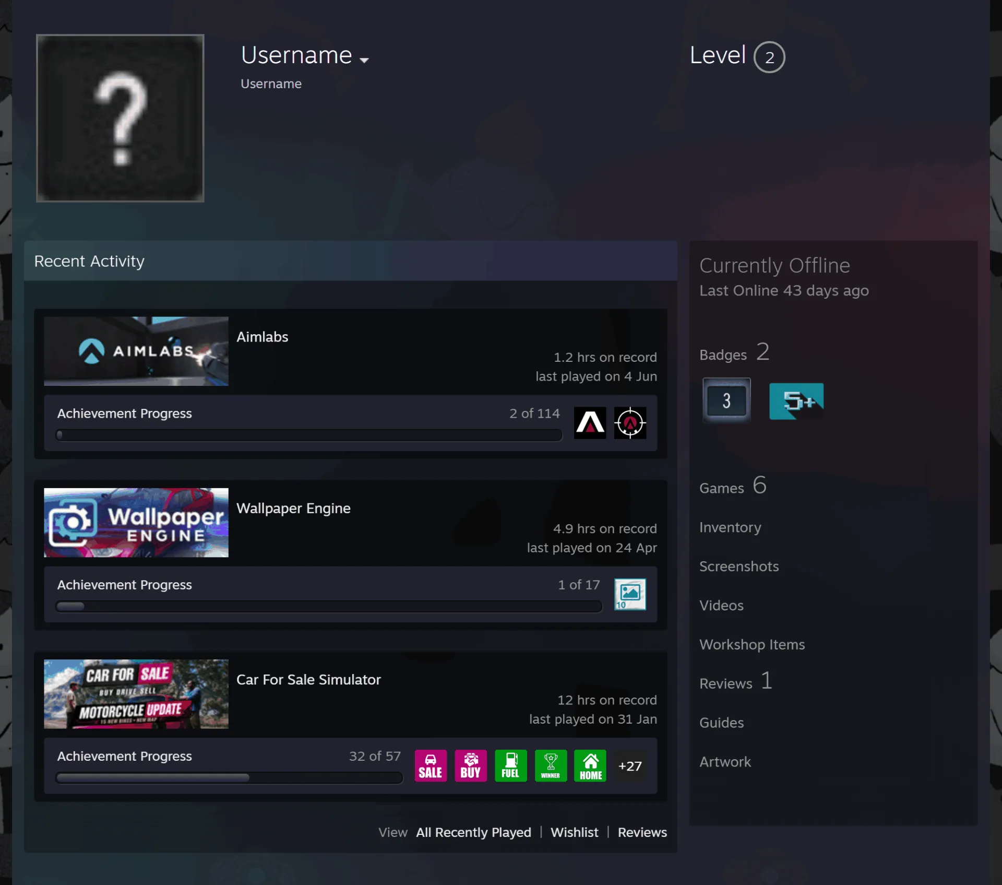
Task: Click the 'Last Online 43 days ago' text
Action: [x=784, y=291]
